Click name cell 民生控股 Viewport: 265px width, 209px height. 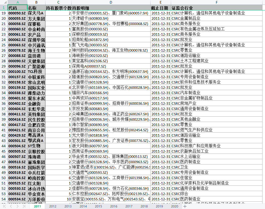tap(36, 119)
